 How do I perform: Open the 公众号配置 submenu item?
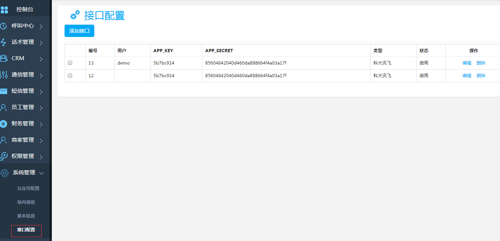[x=28, y=188]
